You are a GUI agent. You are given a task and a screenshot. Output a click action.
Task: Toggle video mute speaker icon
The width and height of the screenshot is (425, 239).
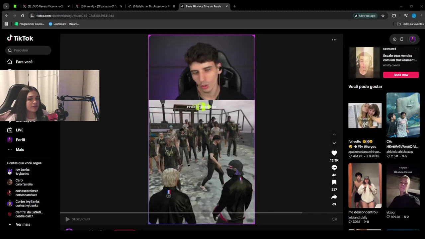334,219
